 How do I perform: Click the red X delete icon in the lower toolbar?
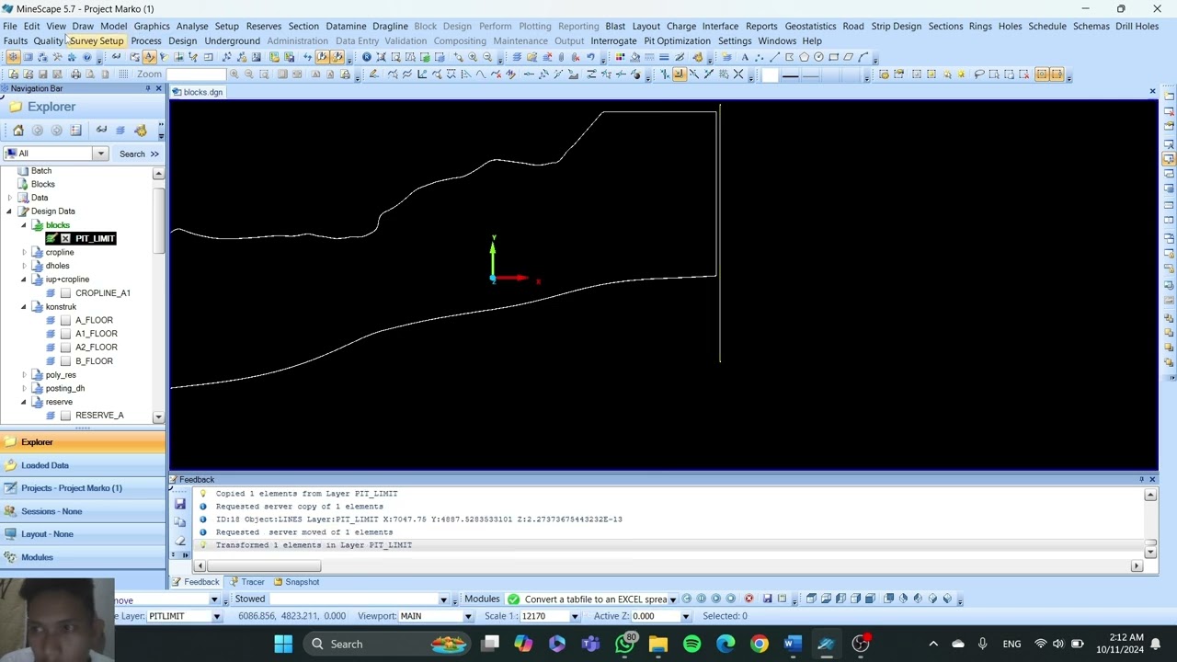point(1023,74)
